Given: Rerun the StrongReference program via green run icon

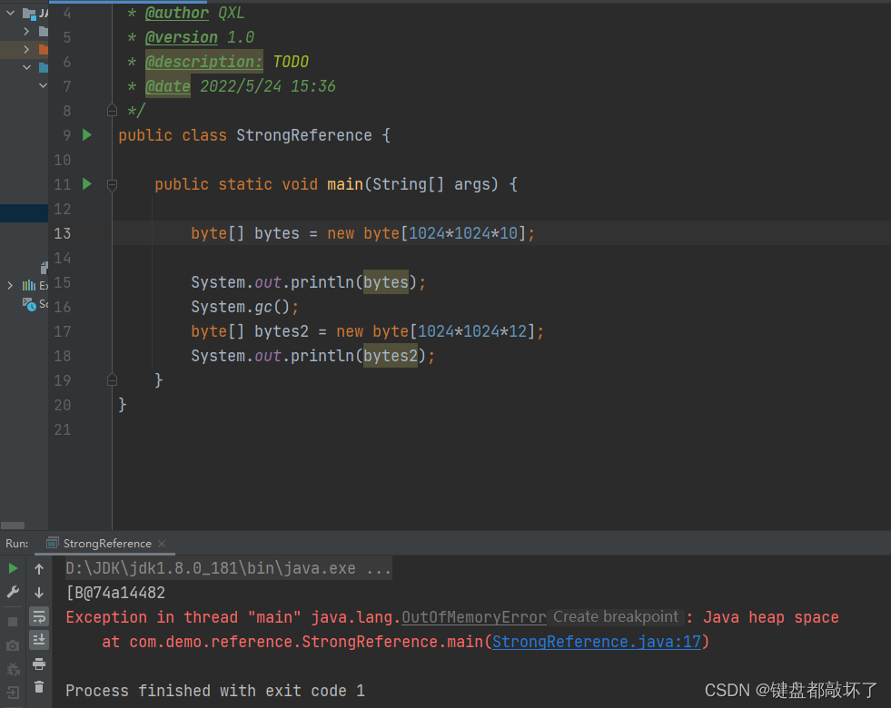Looking at the screenshot, I should tap(13, 567).
